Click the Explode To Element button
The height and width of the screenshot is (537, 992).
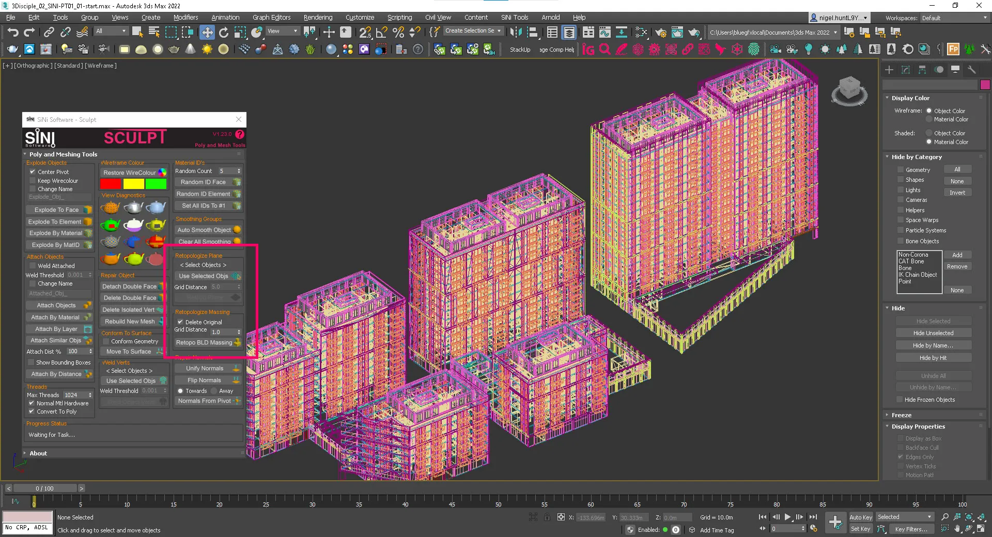[x=59, y=222]
